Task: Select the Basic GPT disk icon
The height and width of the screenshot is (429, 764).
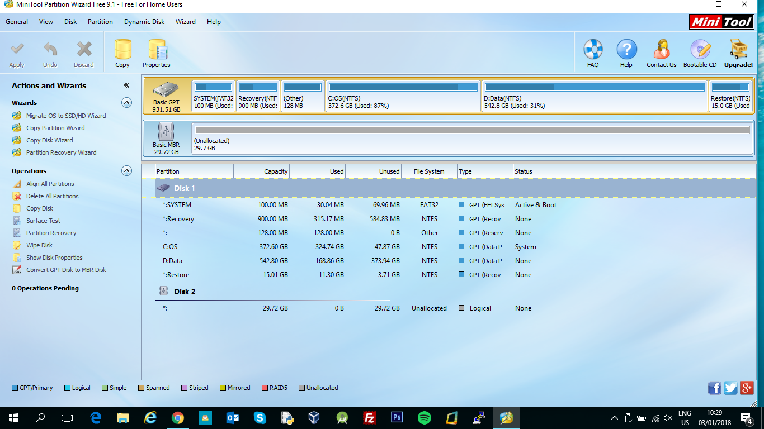Action: click(166, 90)
